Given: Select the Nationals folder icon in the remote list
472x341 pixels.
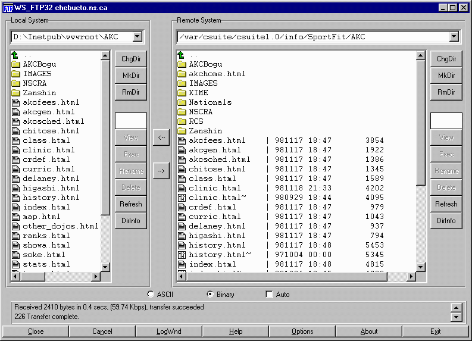Looking at the screenshot, I should click(182, 102).
